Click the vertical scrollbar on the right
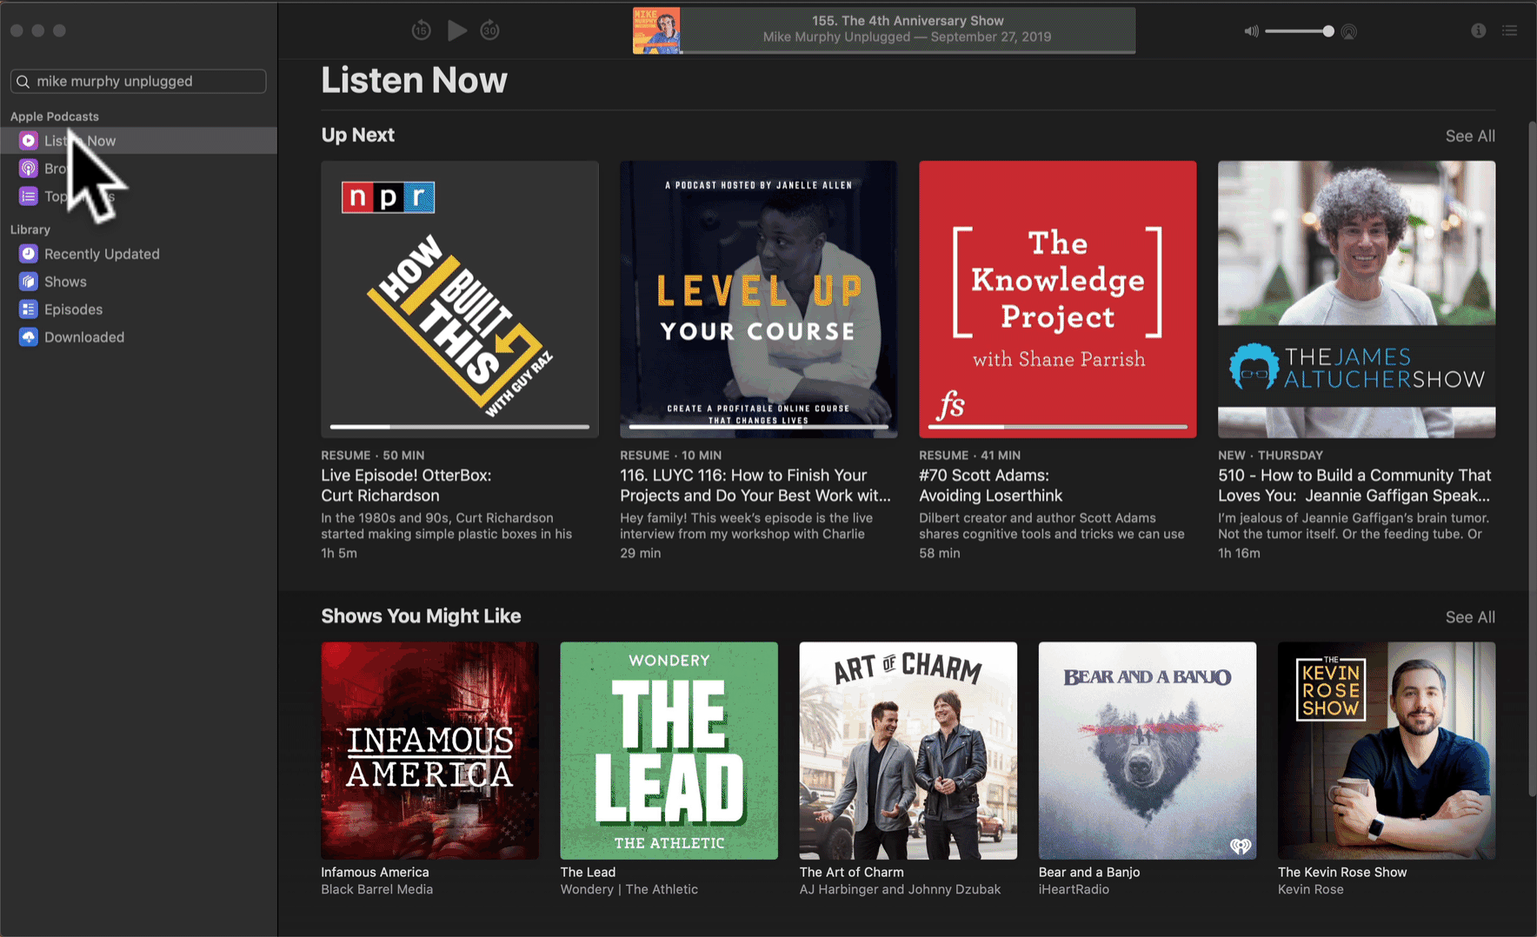This screenshot has width=1537, height=937. 1532,459
